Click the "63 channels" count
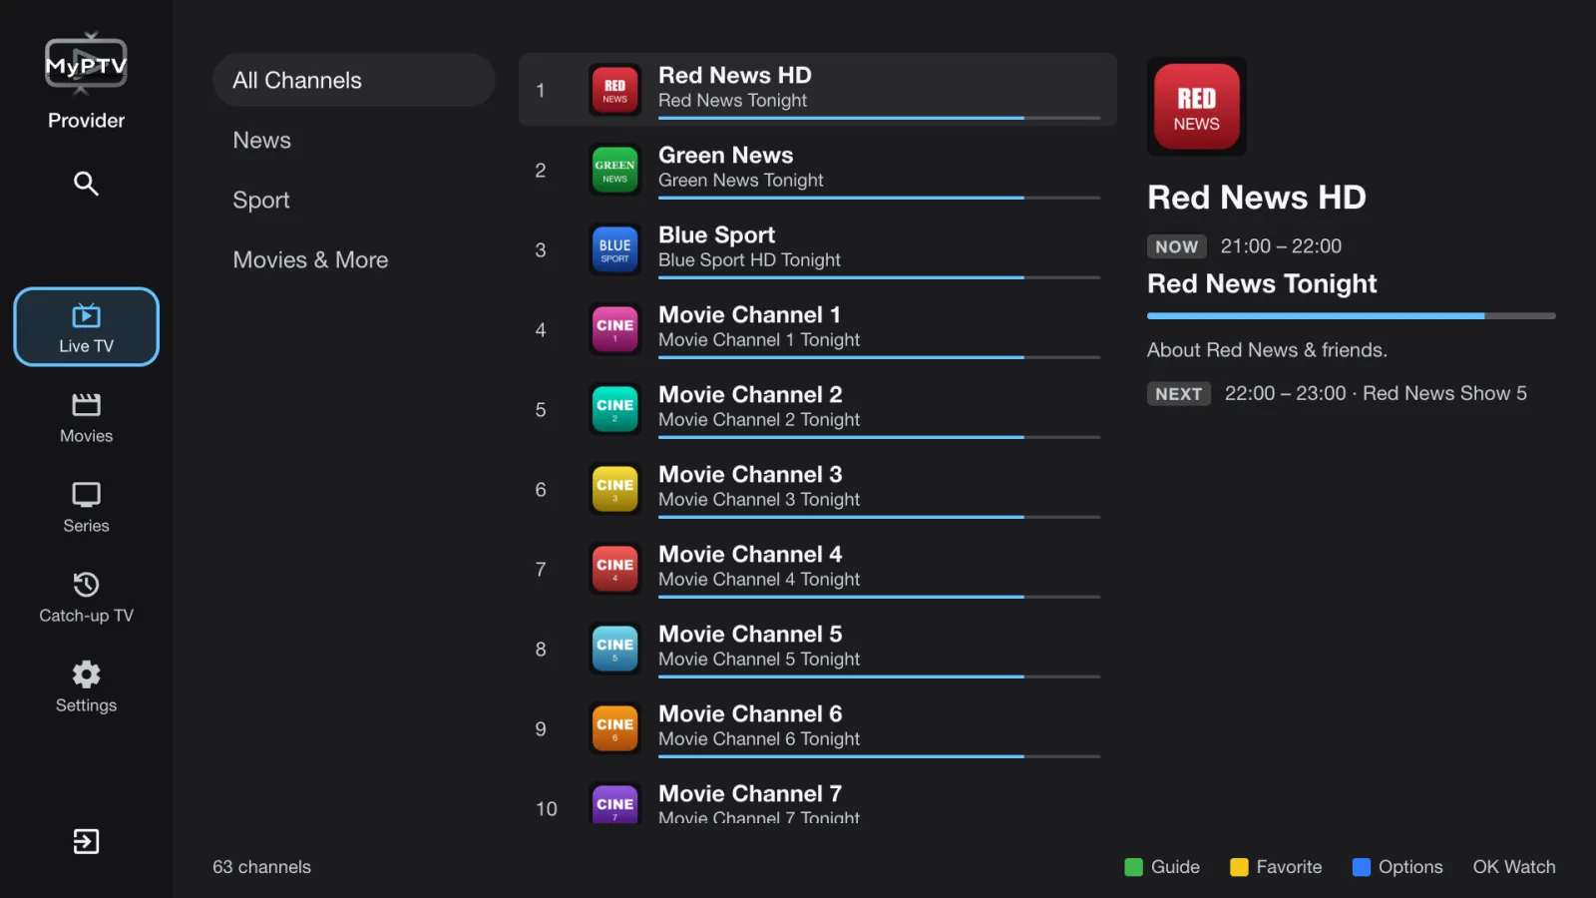The height and width of the screenshot is (898, 1596). click(261, 867)
